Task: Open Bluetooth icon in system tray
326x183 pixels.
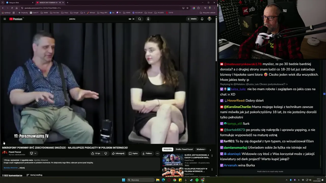Action: (291, 180)
